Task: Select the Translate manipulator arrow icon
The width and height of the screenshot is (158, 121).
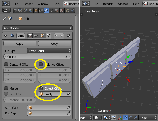Action: point(125,118)
